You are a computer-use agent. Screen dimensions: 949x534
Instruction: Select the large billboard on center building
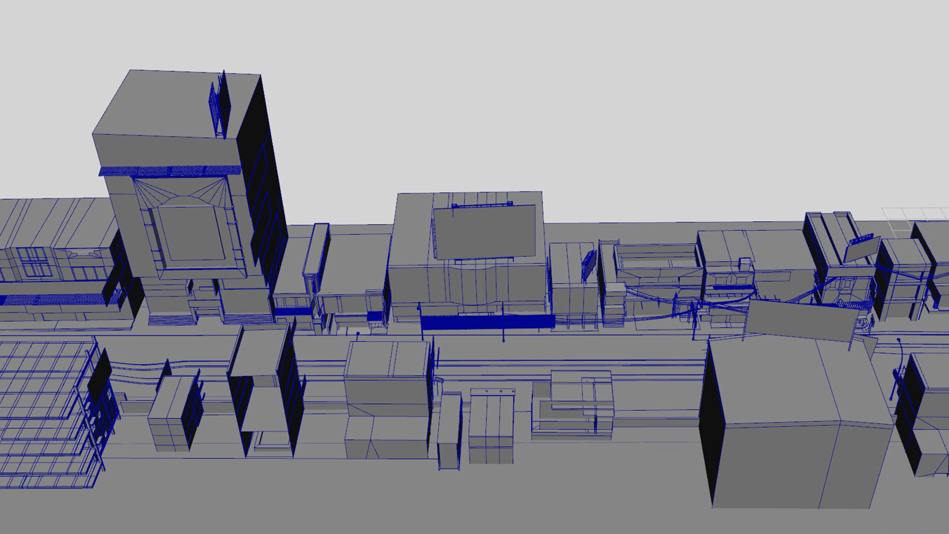pyautogui.click(x=484, y=231)
